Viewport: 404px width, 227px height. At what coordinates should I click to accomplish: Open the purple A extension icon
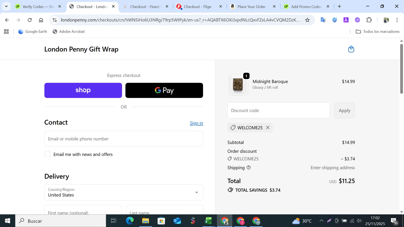click(x=346, y=20)
